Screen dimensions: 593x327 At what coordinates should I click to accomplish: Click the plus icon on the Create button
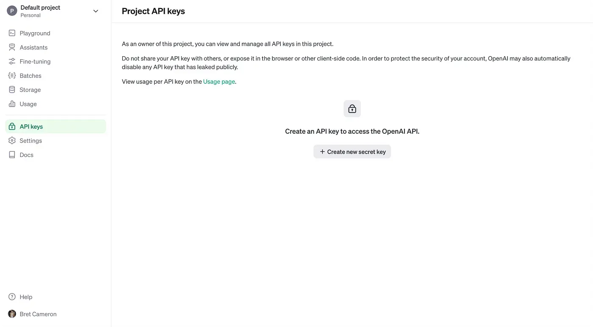click(x=322, y=151)
